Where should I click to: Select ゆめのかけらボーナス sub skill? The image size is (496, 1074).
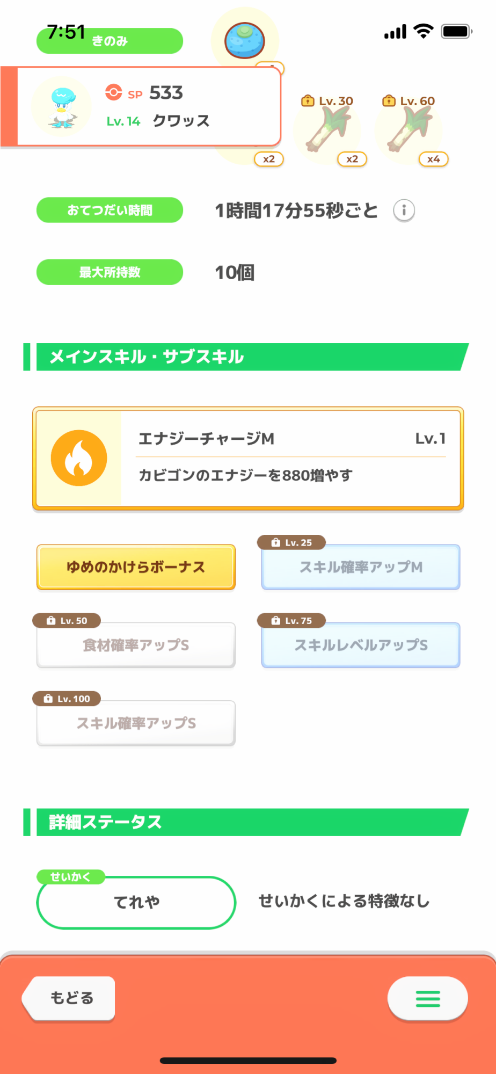(136, 567)
